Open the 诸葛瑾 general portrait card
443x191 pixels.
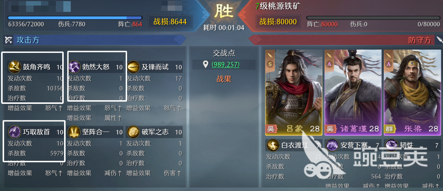[x=353, y=92]
